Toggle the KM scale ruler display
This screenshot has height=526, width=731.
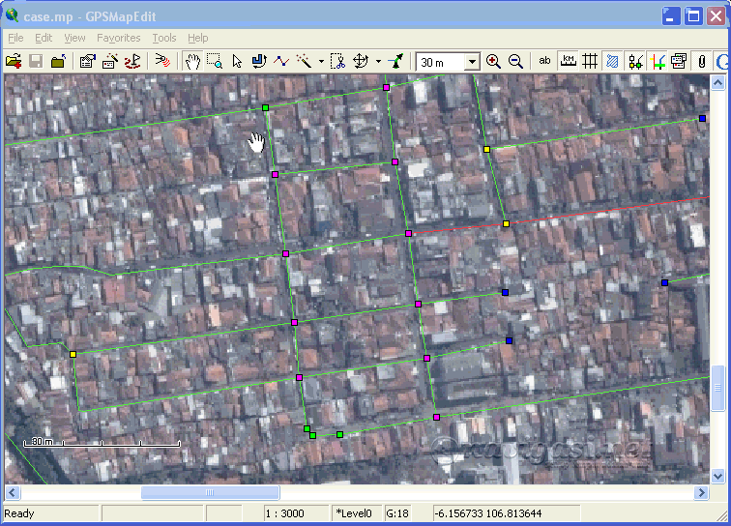(x=568, y=61)
